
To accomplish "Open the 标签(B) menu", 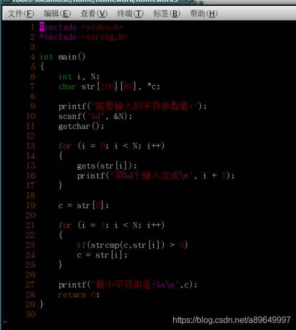I will click(x=167, y=14).
